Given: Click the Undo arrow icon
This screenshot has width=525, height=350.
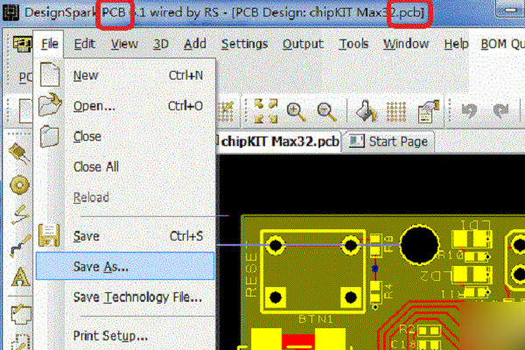Looking at the screenshot, I should 469,111.
